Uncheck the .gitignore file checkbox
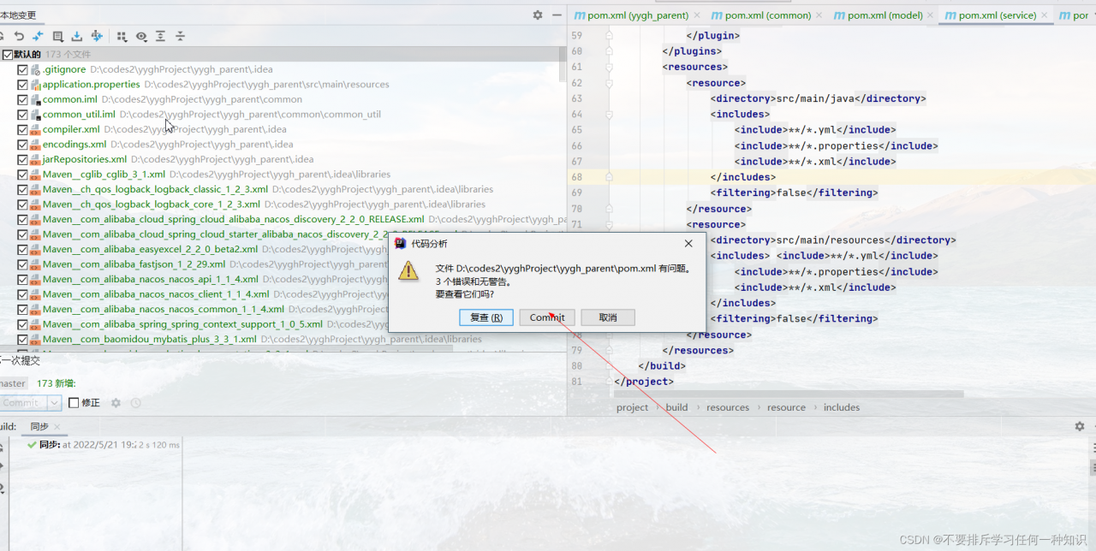The height and width of the screenshot is (551, 1096). click(x=23, y=69)
